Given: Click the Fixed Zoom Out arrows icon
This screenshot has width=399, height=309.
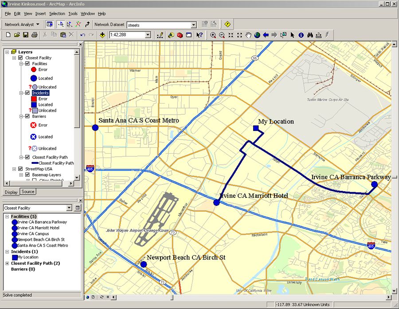Looking at the screenshot, I should [x=239, y=35].
